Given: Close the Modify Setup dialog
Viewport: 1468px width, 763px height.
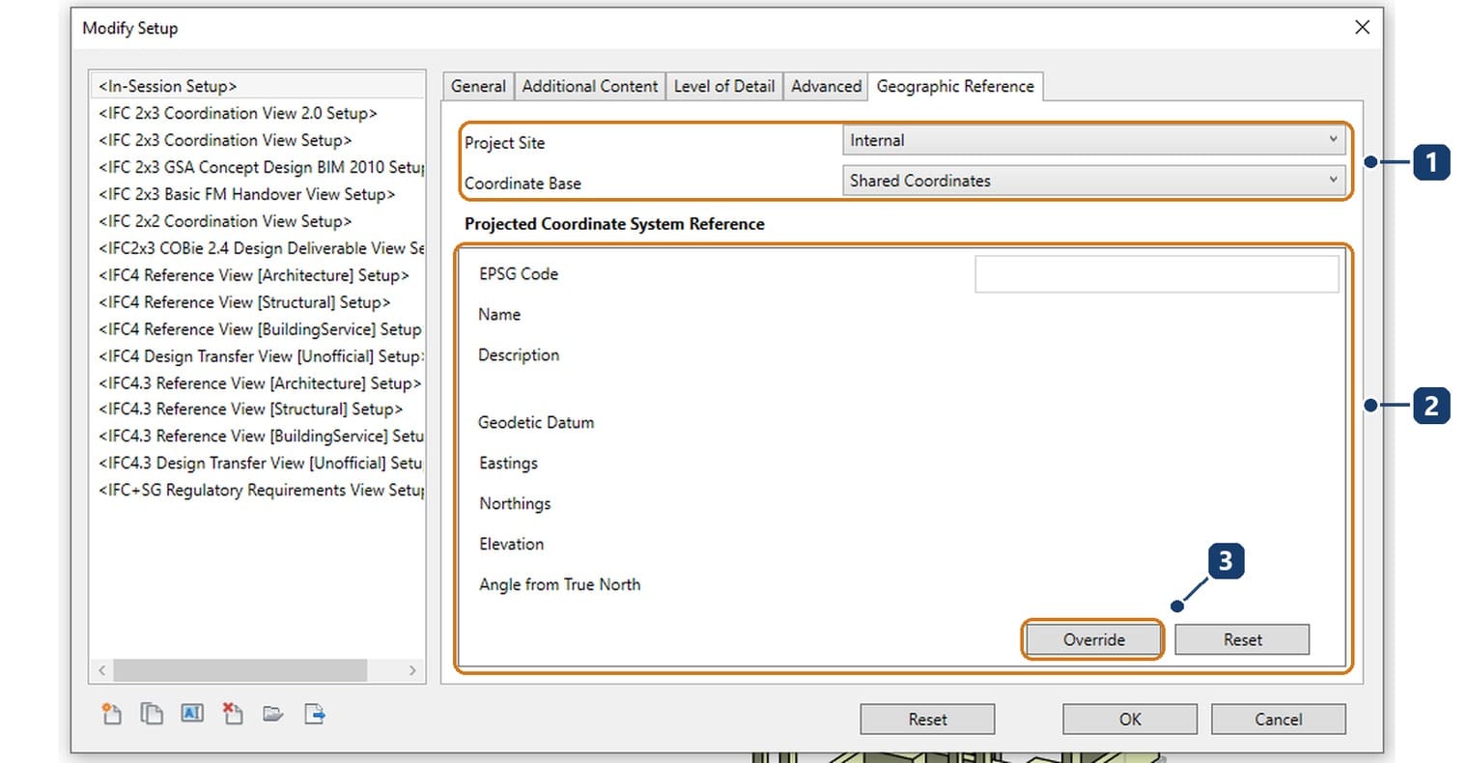Looking at the screenshot, I should point(1362,27).
